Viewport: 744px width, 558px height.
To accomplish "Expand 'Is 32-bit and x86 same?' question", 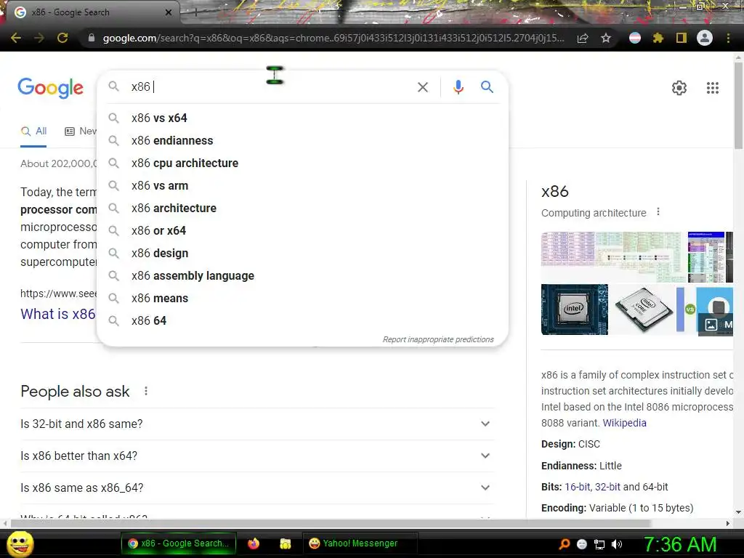I will pyautogui.click(x=257, y=424).
